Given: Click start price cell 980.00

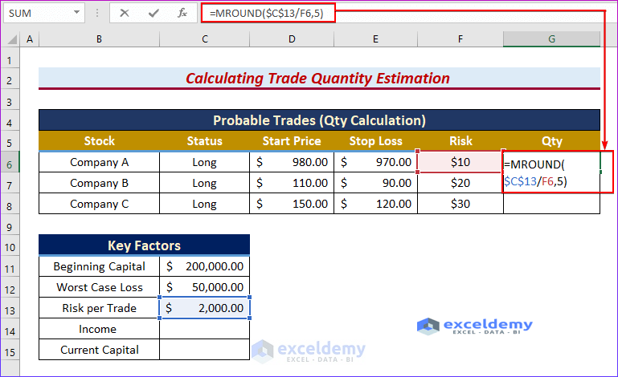Looking at the screenshot, I should (x=292, y=162).
